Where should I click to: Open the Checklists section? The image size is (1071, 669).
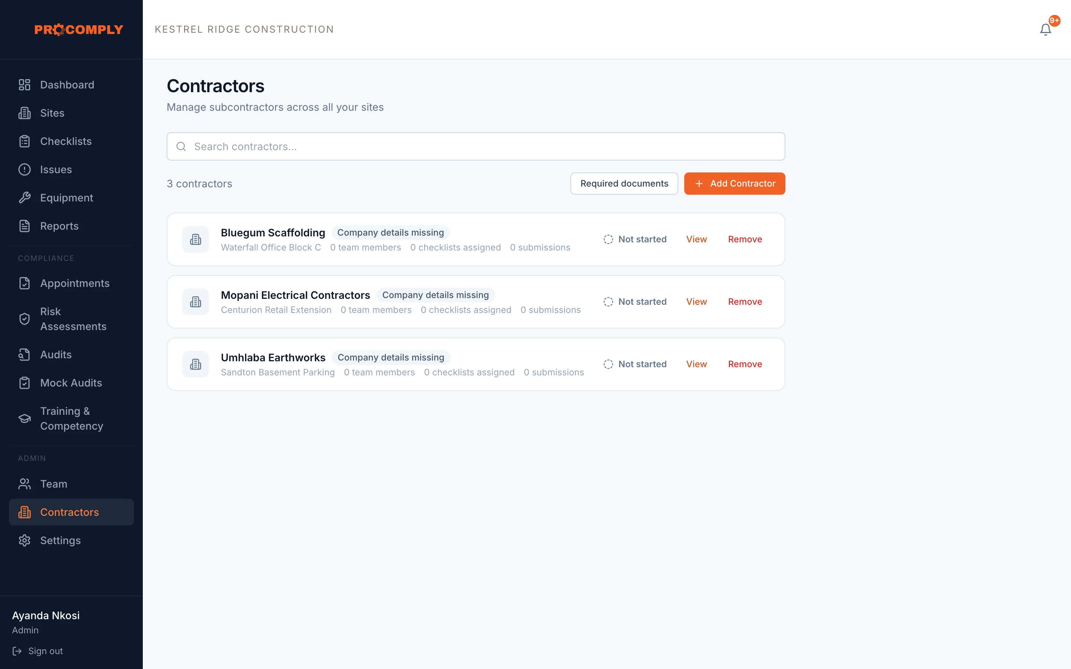(x=71, y=141)
